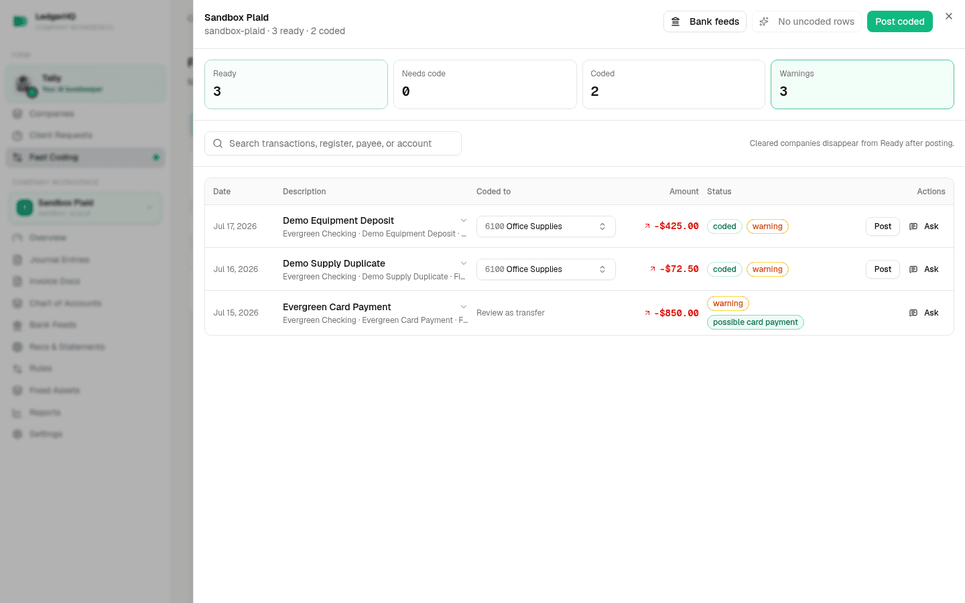This screenshot has width=965, height=603.
Task: Expand the Demo Supply Duplicate row chevron
Action: coord(463,263)
